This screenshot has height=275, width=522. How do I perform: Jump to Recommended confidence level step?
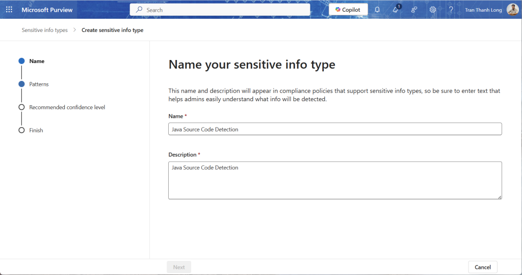pos(67,107)
